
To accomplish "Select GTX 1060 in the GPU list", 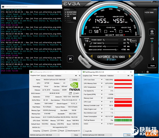I will point(150,12).
